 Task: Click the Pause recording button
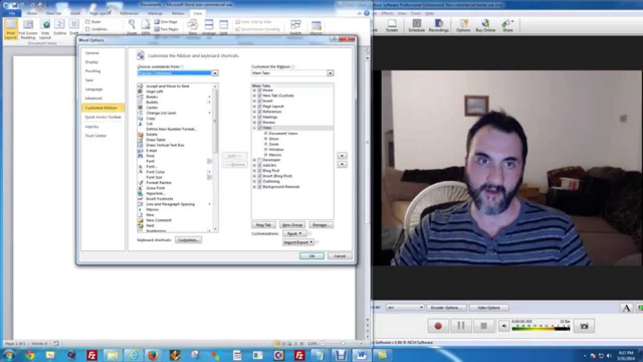tap(461, 326)
